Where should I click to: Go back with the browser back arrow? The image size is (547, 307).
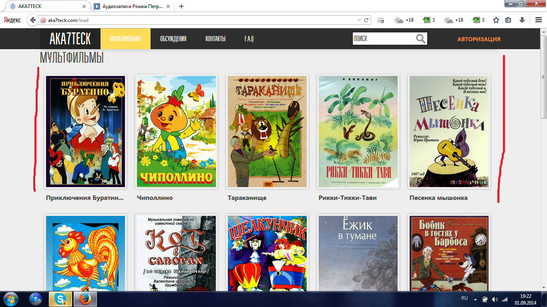pyautogui.click(x=33, y=20)
